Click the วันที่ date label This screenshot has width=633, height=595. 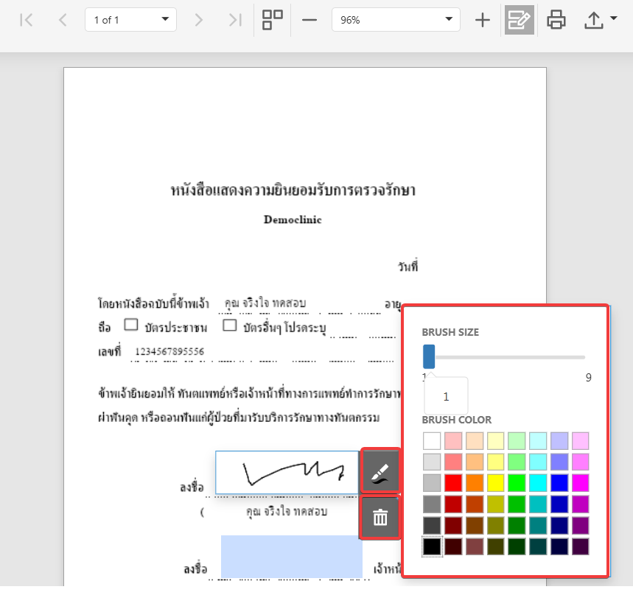(x=408, y=267)
